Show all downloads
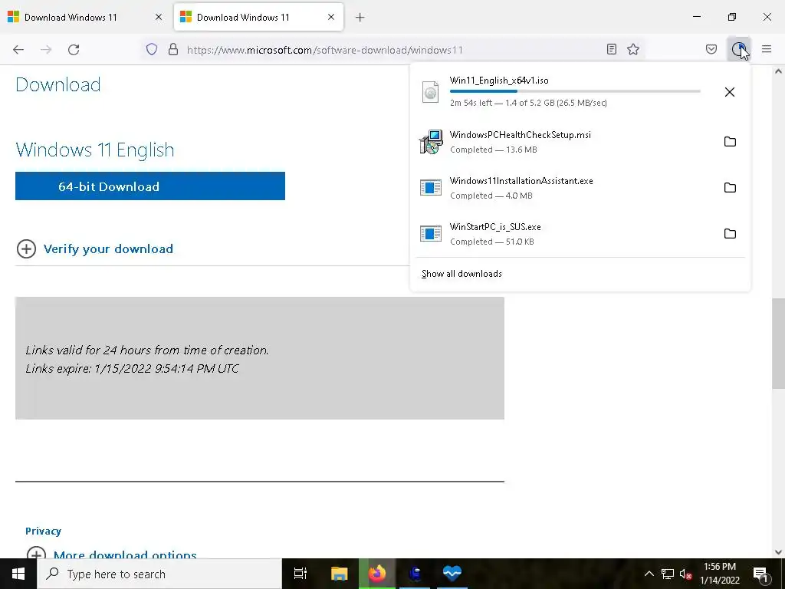Screen dimensions: 785x589 click(x=461, y=274)
